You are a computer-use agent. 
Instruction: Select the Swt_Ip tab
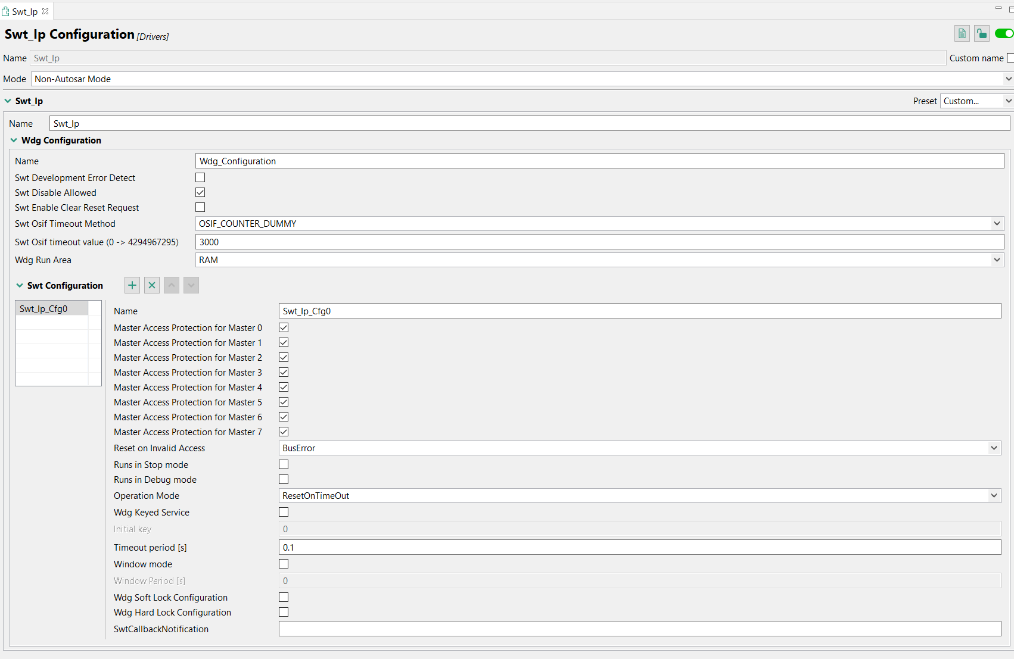coord(24,11)
